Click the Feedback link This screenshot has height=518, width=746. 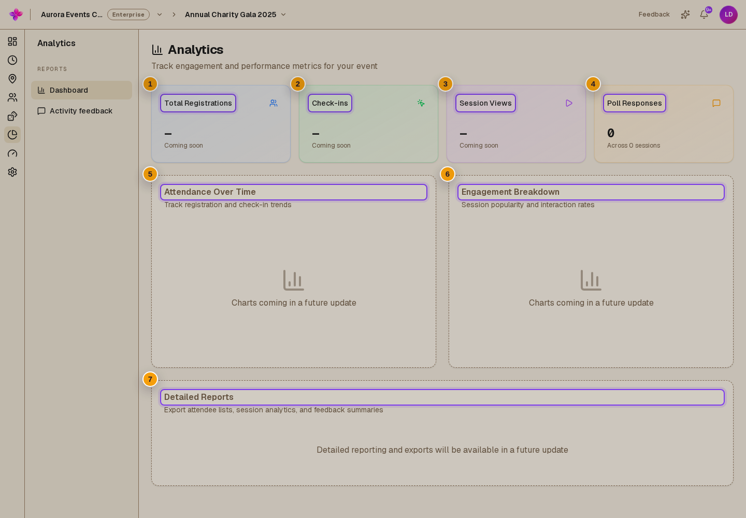[654, 15]
